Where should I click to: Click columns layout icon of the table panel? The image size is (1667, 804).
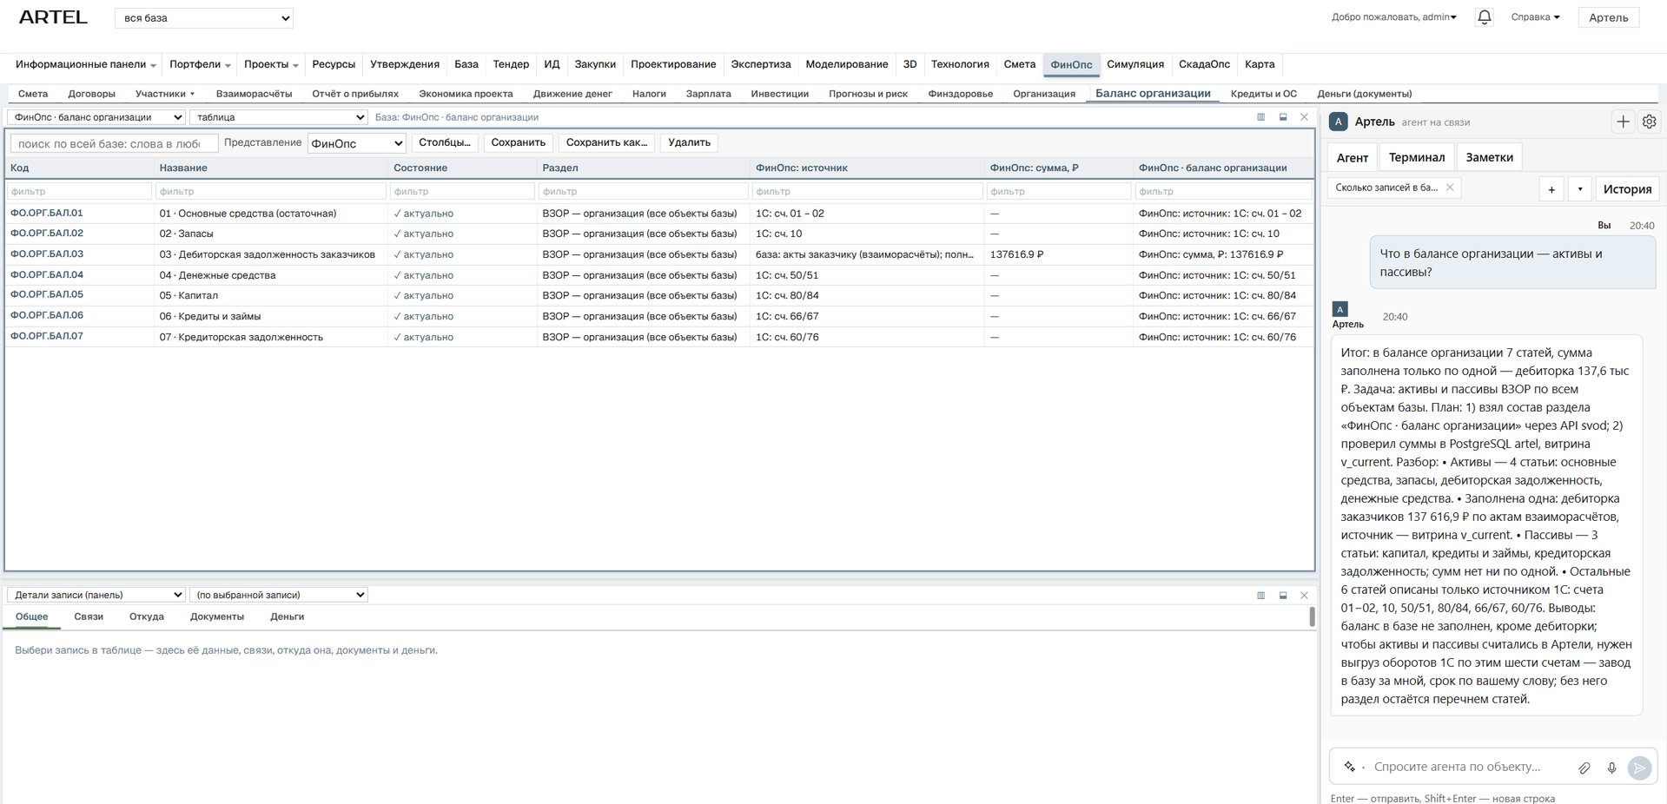point(1261,117)
